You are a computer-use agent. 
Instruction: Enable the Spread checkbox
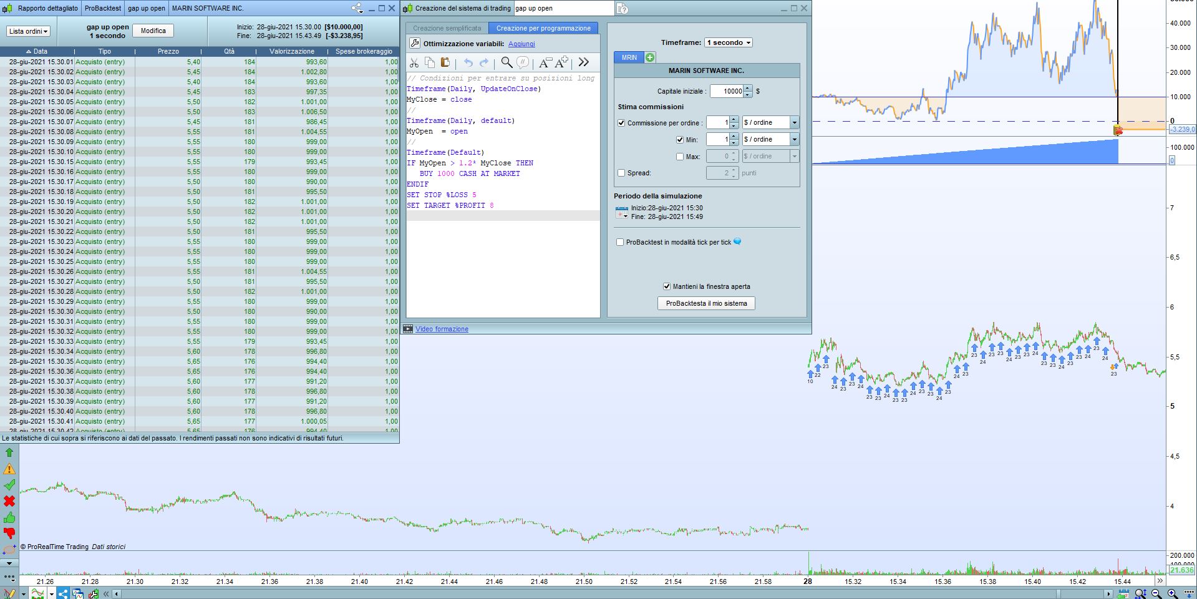(x=621, y=173)
